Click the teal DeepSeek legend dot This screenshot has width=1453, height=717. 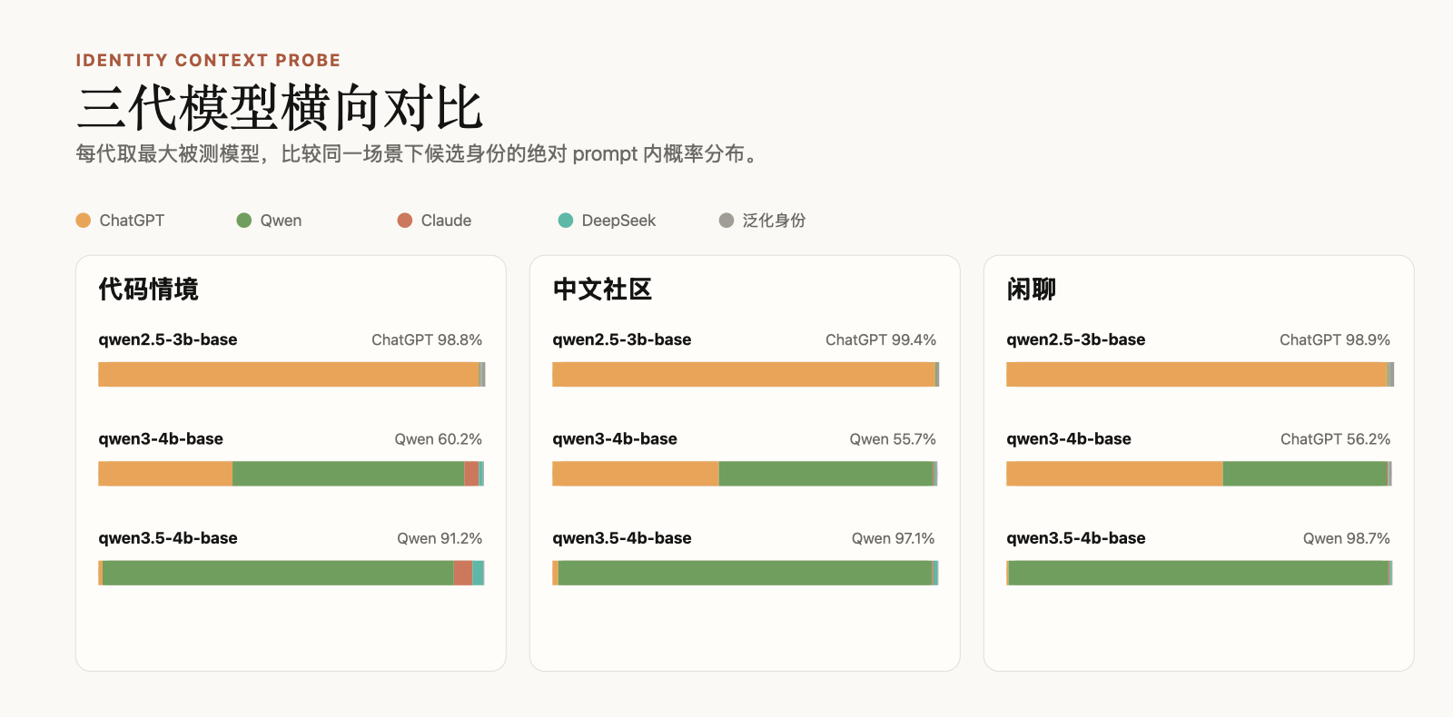(566, 221)
